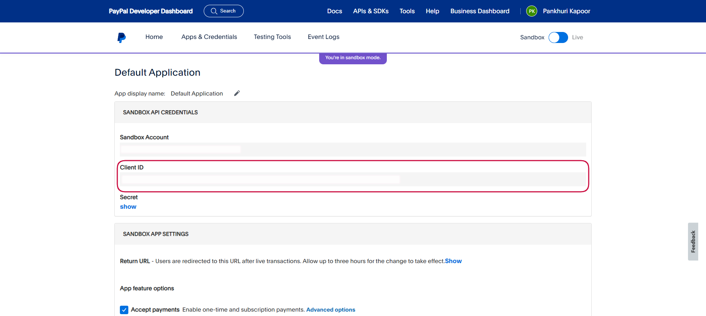Click the Search button in header
The width and height of the screenshot is (706, 316).
click(x=224, y=11)
